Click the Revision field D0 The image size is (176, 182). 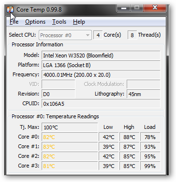pos(59,94)
